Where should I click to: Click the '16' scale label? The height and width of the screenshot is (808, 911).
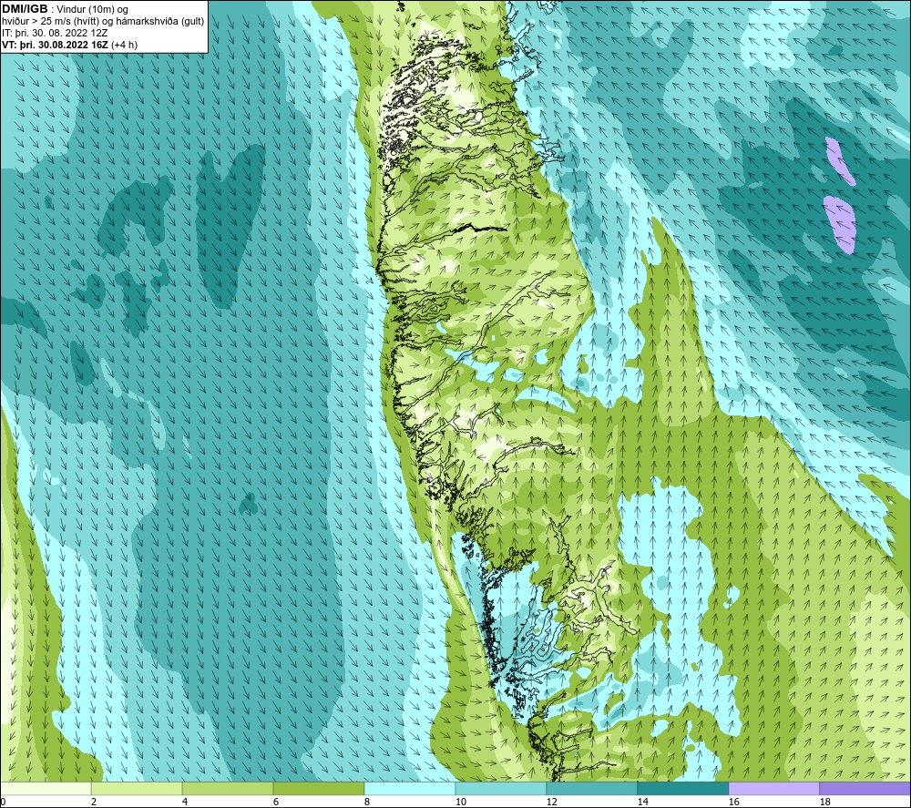[733, 802]
